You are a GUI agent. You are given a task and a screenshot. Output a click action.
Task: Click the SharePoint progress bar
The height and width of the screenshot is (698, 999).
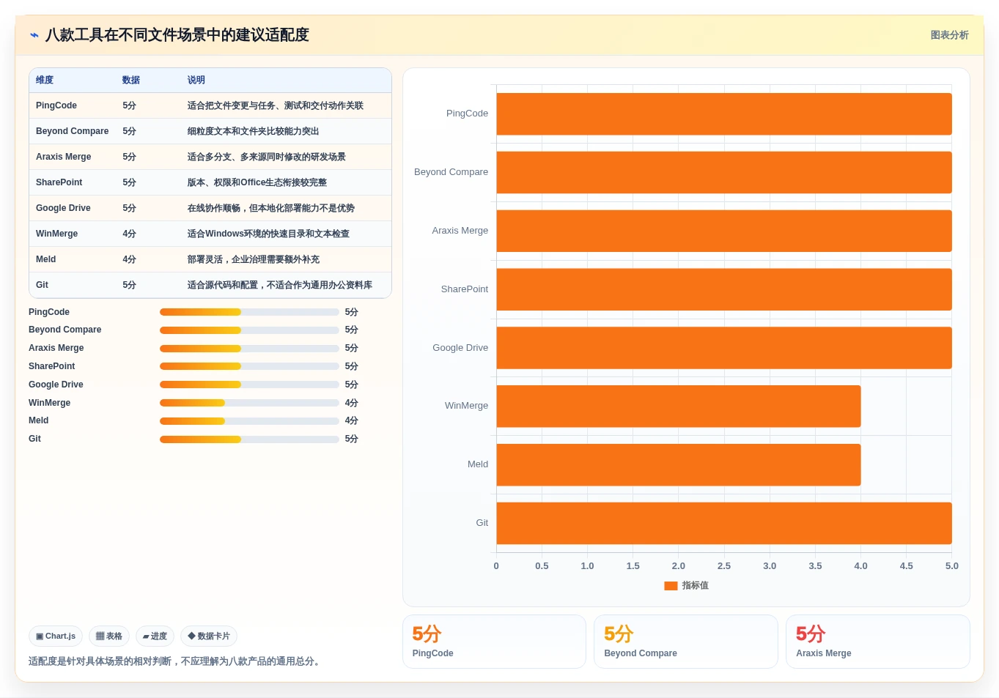click(x=249, y=366)
